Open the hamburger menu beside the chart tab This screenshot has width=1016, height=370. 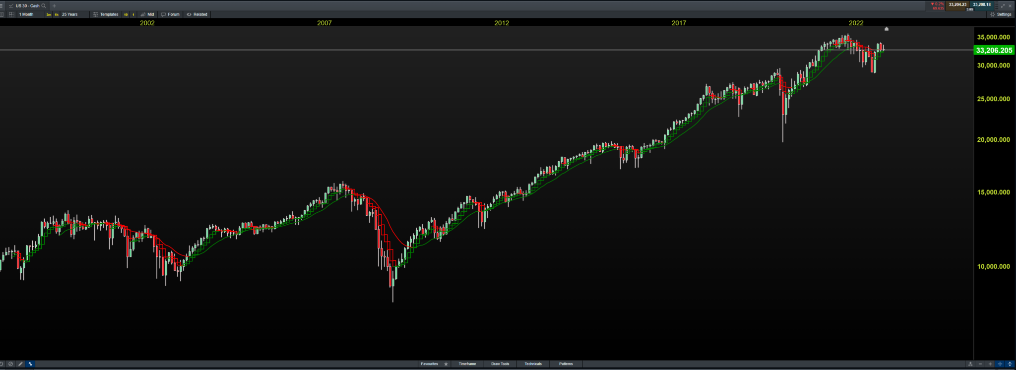point(1,6)
